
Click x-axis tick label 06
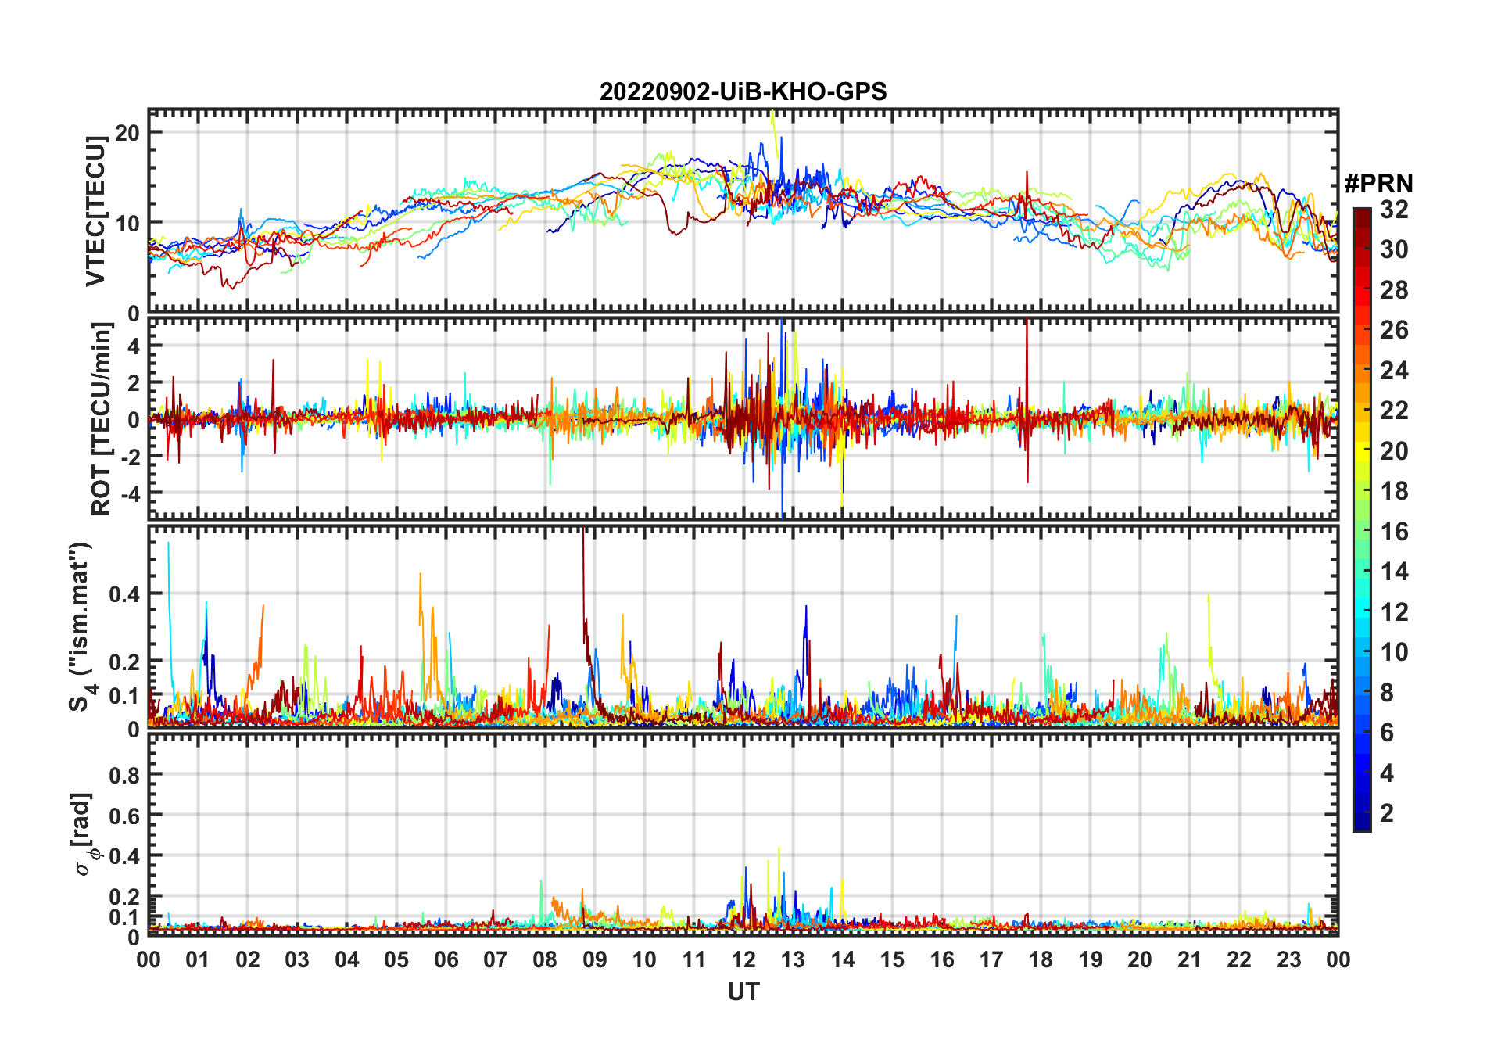click(x=446, y=959)
